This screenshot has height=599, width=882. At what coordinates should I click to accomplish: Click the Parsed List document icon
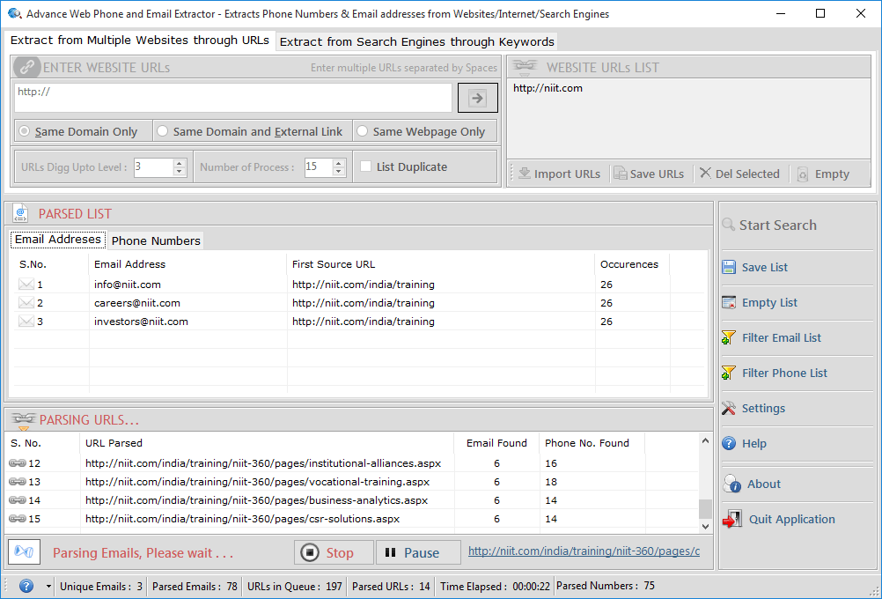20,213
